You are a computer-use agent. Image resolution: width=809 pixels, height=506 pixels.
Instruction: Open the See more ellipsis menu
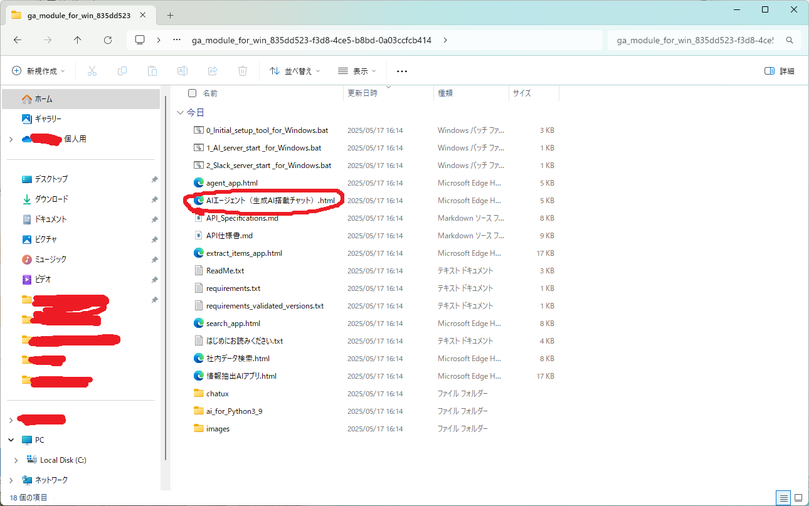coord(402,71)
